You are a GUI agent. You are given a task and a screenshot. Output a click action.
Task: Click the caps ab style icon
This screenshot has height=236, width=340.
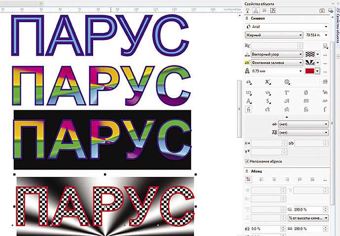[x=248, y=82]
